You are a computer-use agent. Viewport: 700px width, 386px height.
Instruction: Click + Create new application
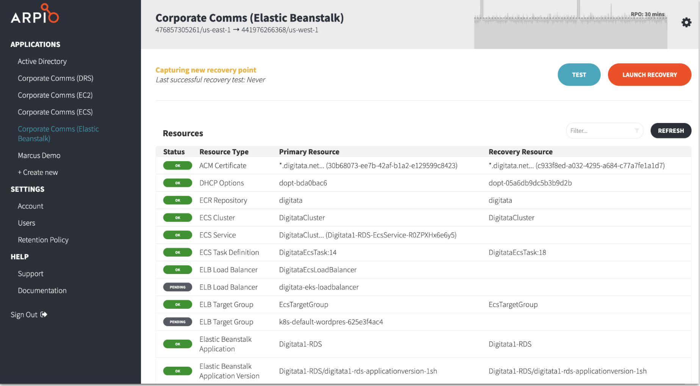click(38, 173)
